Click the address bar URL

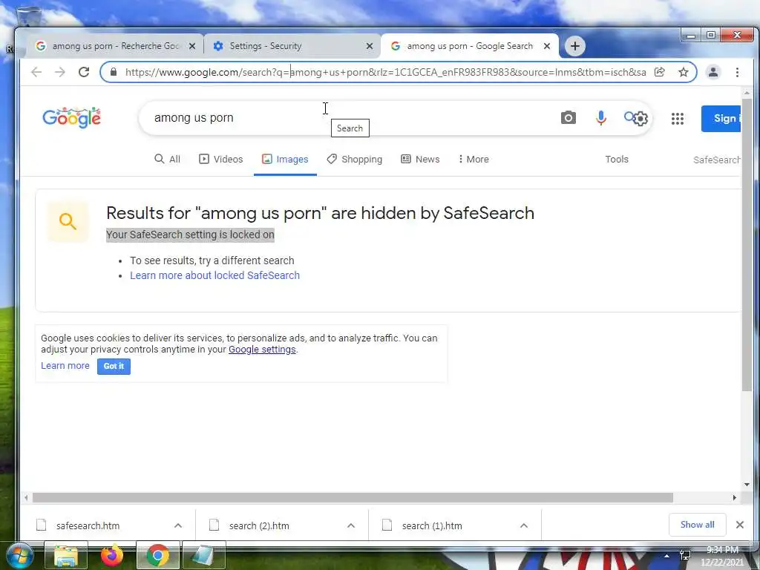pos(385,72)
